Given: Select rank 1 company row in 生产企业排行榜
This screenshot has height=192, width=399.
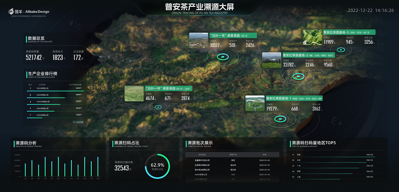Looking at the screenshot, I should 54,88.
